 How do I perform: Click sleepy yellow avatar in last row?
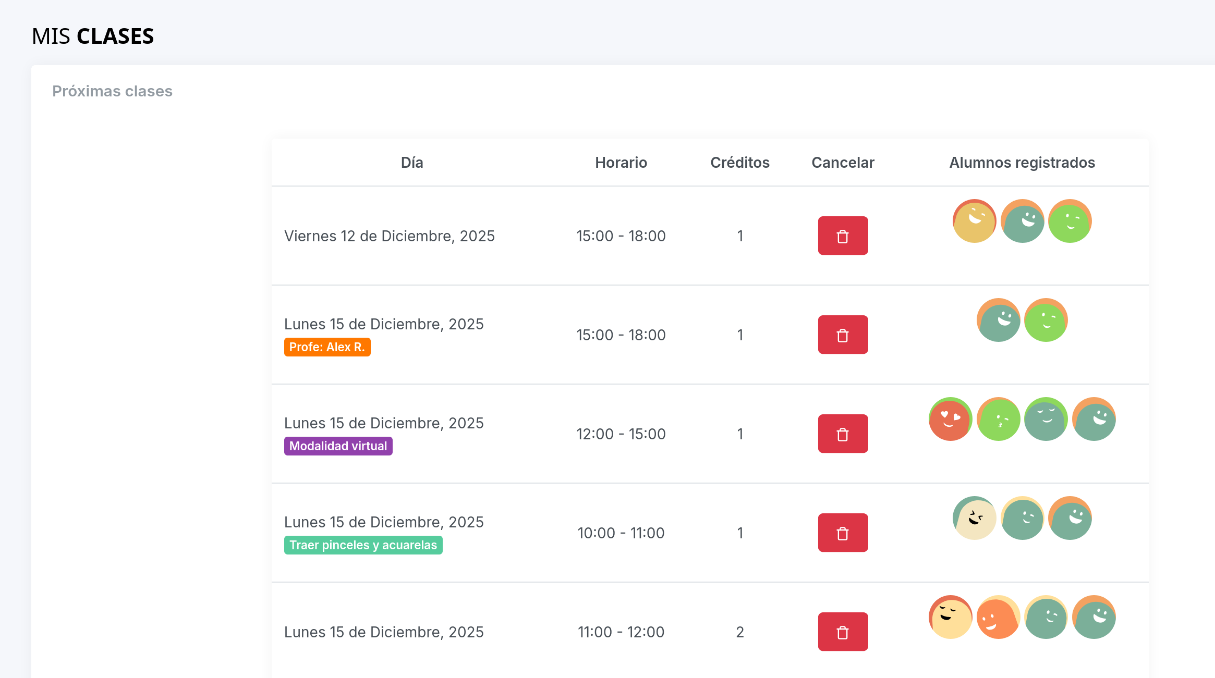point(950,617)
